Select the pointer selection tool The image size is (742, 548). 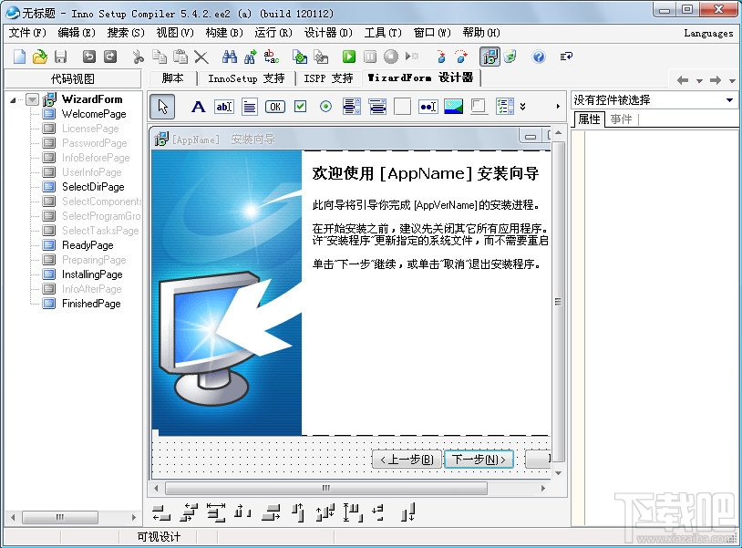click(x=160, y=107)
